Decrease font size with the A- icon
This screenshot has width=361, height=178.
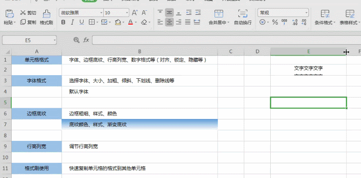click(144, 13)
